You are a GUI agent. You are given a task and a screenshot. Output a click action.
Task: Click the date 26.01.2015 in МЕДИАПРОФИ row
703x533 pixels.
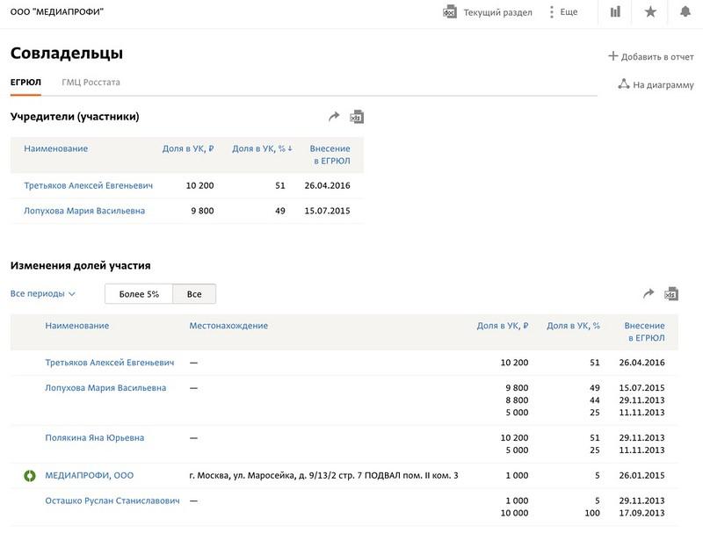[x=642, y=475]
